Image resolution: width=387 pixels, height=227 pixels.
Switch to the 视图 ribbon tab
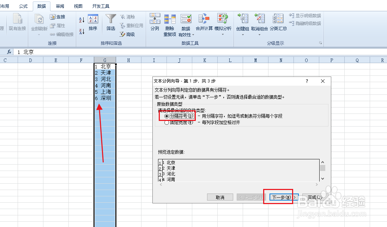pyautogui.click(x=78, y=6)
